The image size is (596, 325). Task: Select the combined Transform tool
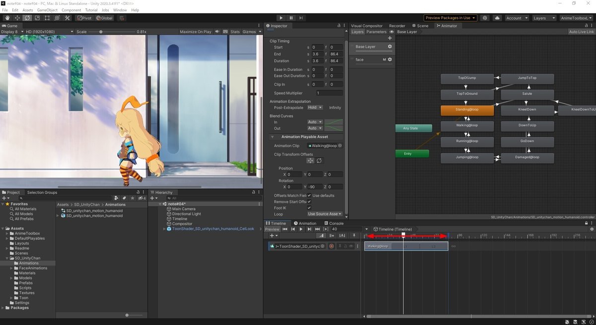57,18
